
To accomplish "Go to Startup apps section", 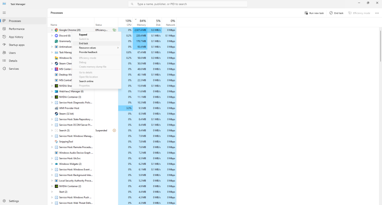I will tap(16, 45).
